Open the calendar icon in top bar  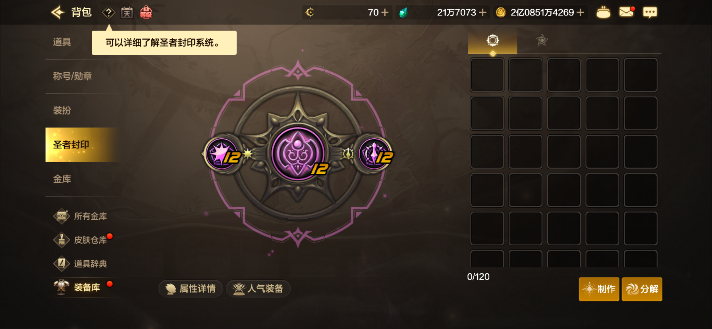pyautogui.click(x=127, y=13)
